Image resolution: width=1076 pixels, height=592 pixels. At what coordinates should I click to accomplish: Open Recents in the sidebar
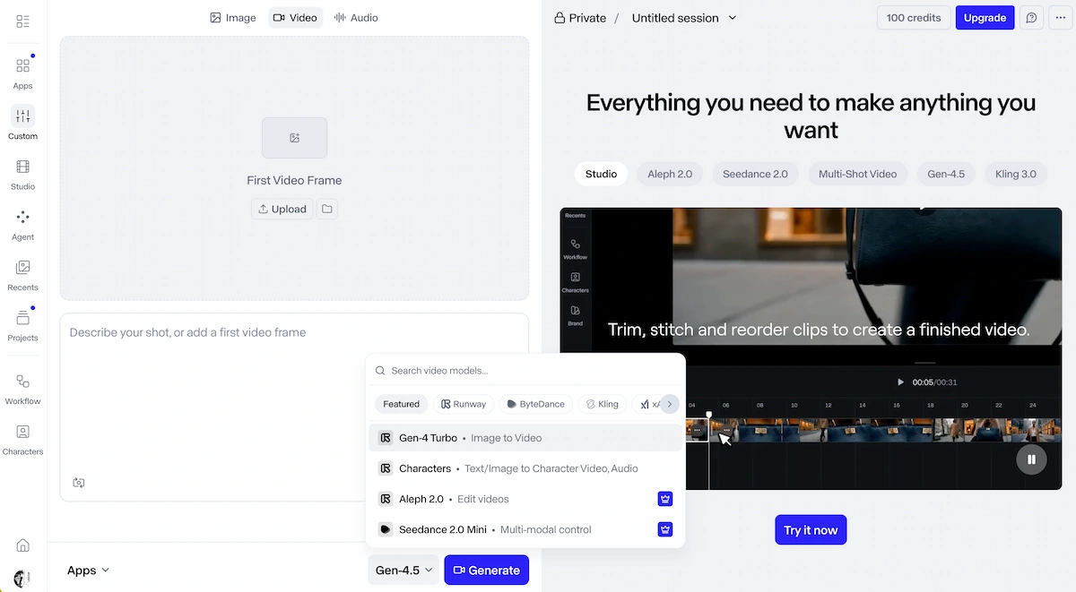[22, 275]
